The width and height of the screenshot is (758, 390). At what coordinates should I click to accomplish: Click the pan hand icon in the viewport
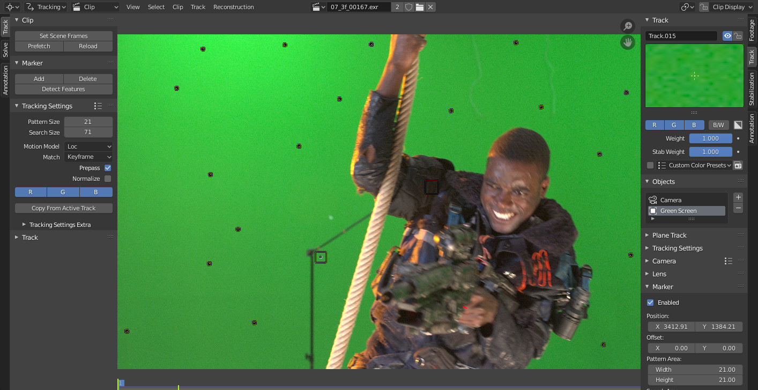coord(627,42)
